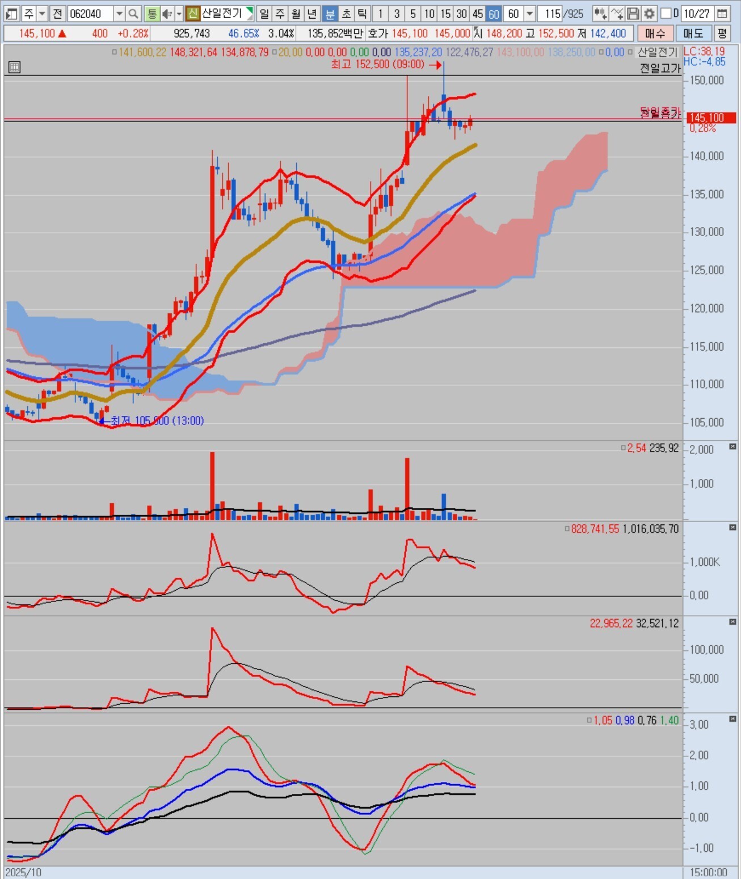Switch to the 주 weekly chart
Viewport: 741px width, 879px height.
(280, 13)
